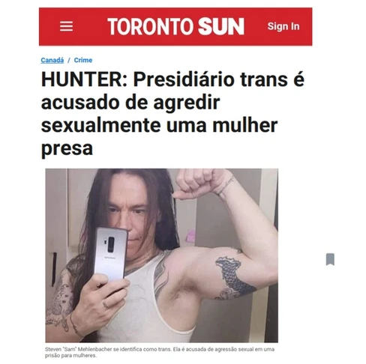Screen dimensions: 366x364
Task: Click the TORONTO word in the masthead
Action: click(x=151, y=26)
